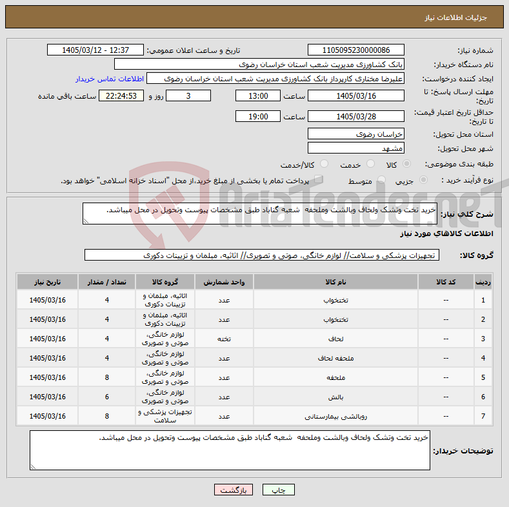Click the ملحفه item in row 5
The width and height of the screenshot is (509, 507).
335,377
